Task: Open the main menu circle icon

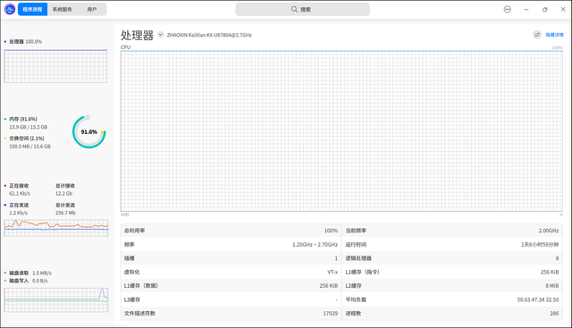Action: click(x=508, y=9)
